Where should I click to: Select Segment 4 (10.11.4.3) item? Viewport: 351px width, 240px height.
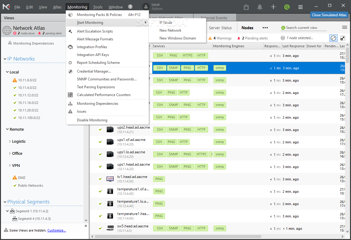(x=34, y=219)
